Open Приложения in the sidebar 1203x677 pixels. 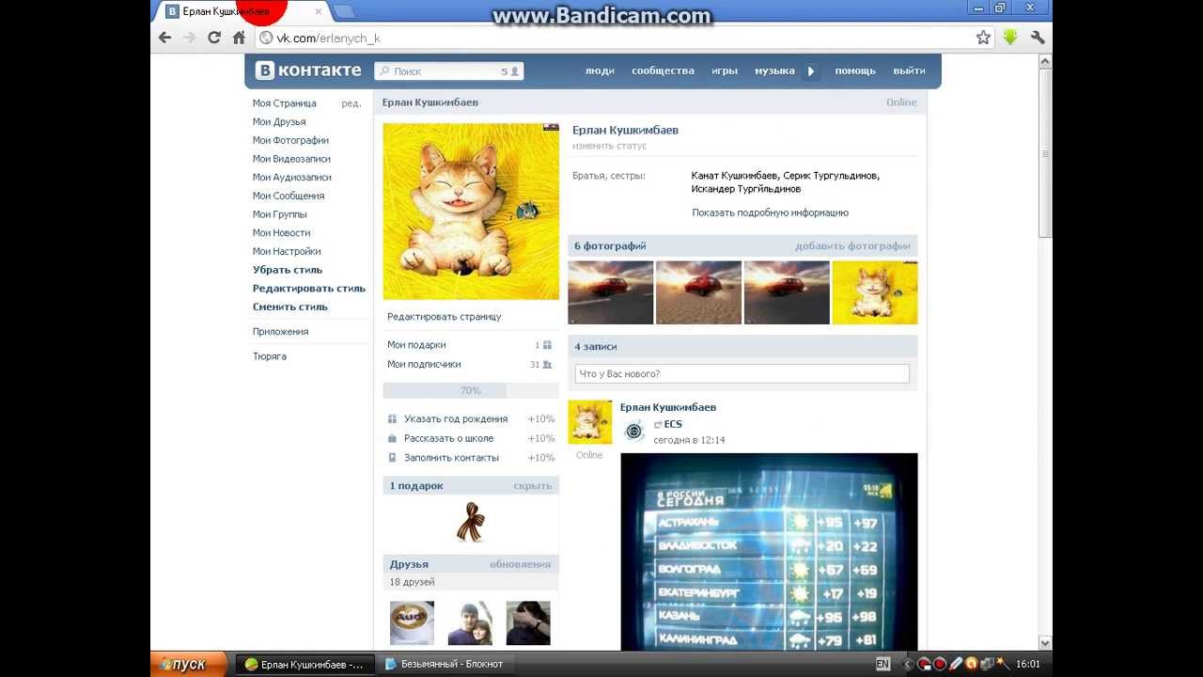pos(280,332)
